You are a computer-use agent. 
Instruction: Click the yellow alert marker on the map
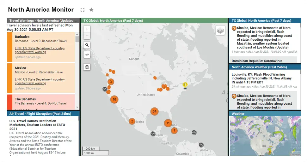point(185,85)
